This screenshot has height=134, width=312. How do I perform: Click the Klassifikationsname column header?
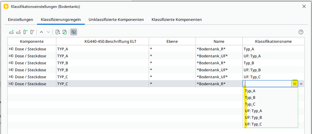point(273,41)
